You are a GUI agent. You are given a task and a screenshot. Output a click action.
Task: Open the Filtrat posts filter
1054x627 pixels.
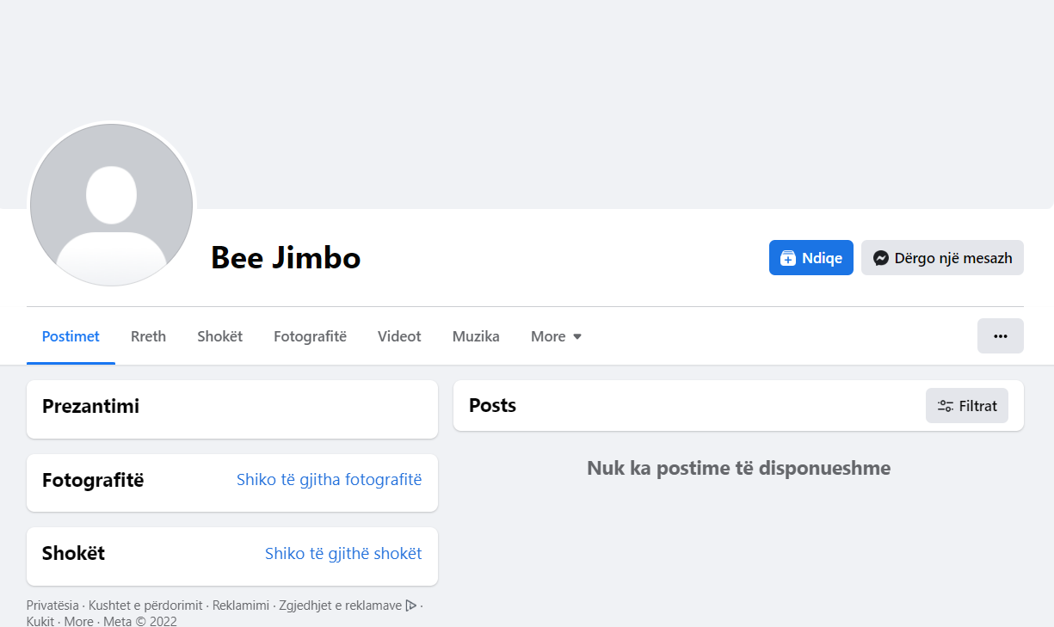tap(966, 406)
